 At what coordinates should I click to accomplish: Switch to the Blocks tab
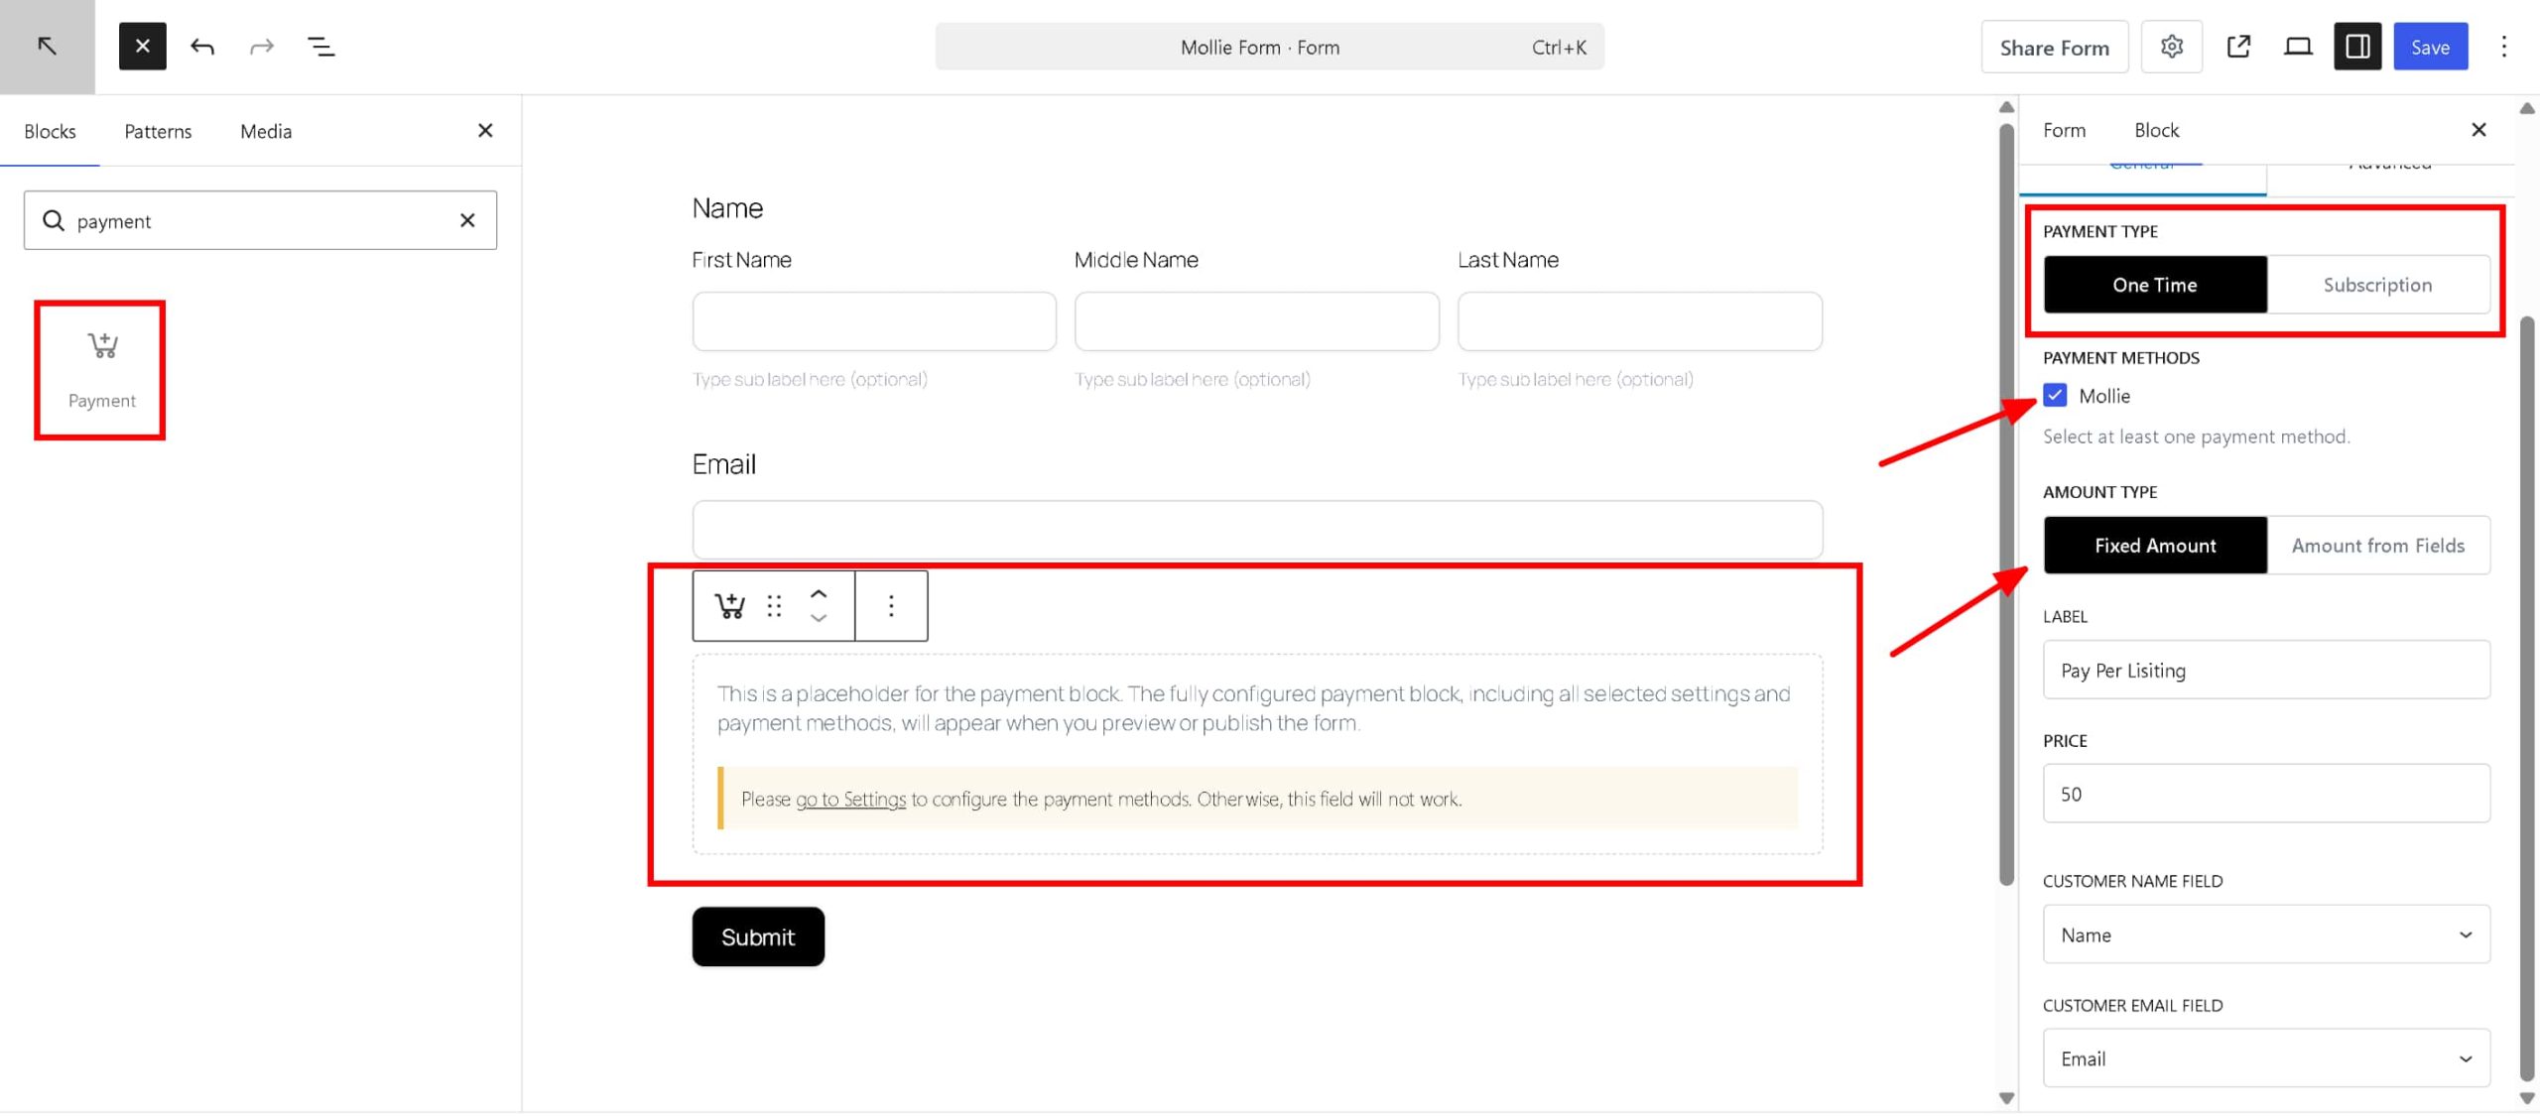click(x=50, y=131)
